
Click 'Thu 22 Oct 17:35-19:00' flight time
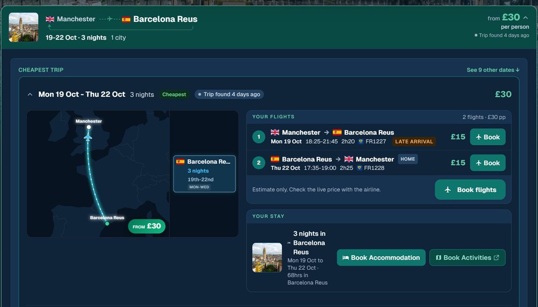point(304,168)
